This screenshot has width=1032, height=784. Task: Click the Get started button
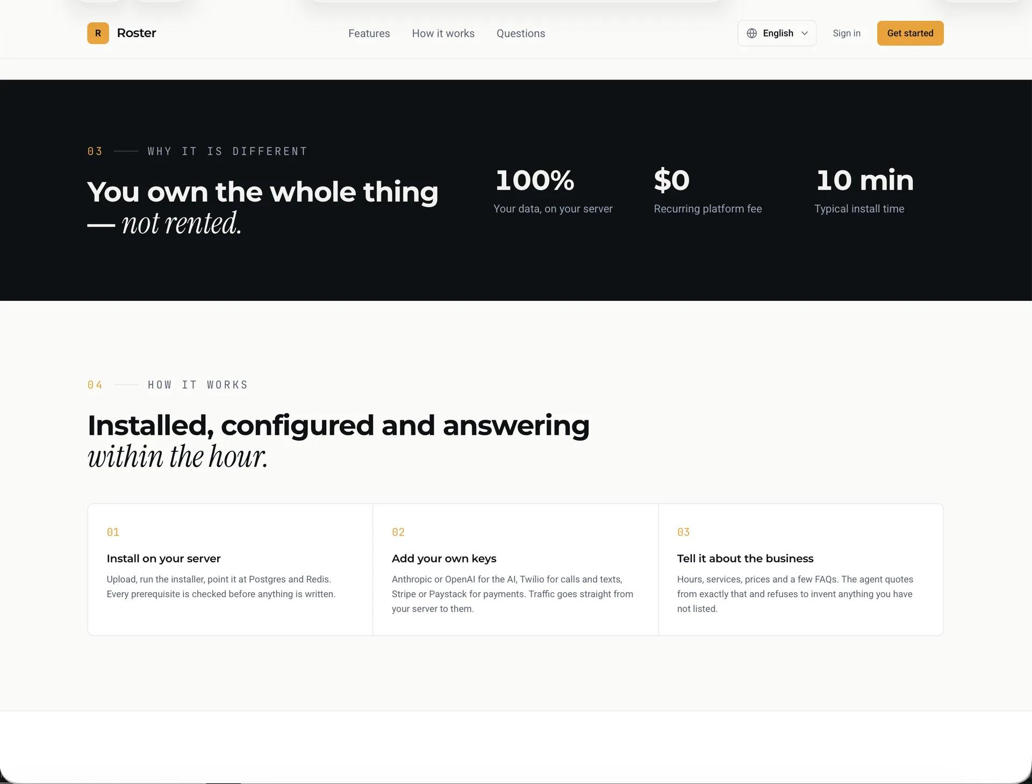click(910, 33)
